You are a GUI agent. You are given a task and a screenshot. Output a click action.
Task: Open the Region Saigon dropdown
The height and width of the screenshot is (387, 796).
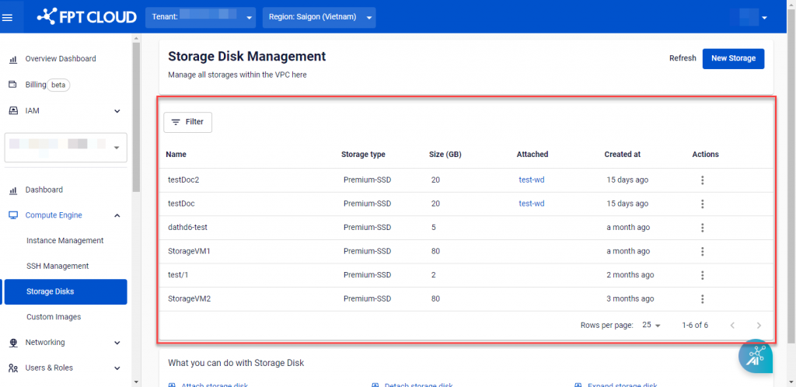(319, 17)
